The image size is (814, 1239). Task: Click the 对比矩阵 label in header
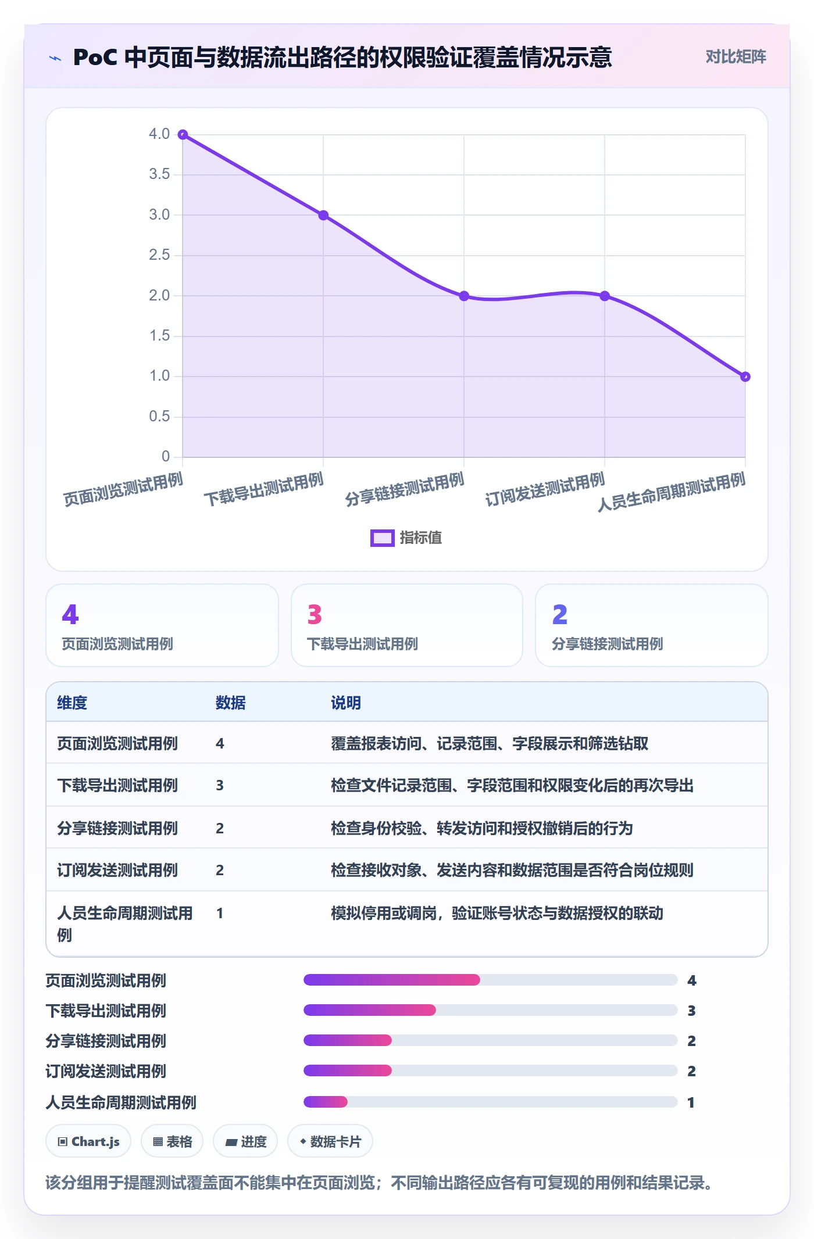(736, 57)
